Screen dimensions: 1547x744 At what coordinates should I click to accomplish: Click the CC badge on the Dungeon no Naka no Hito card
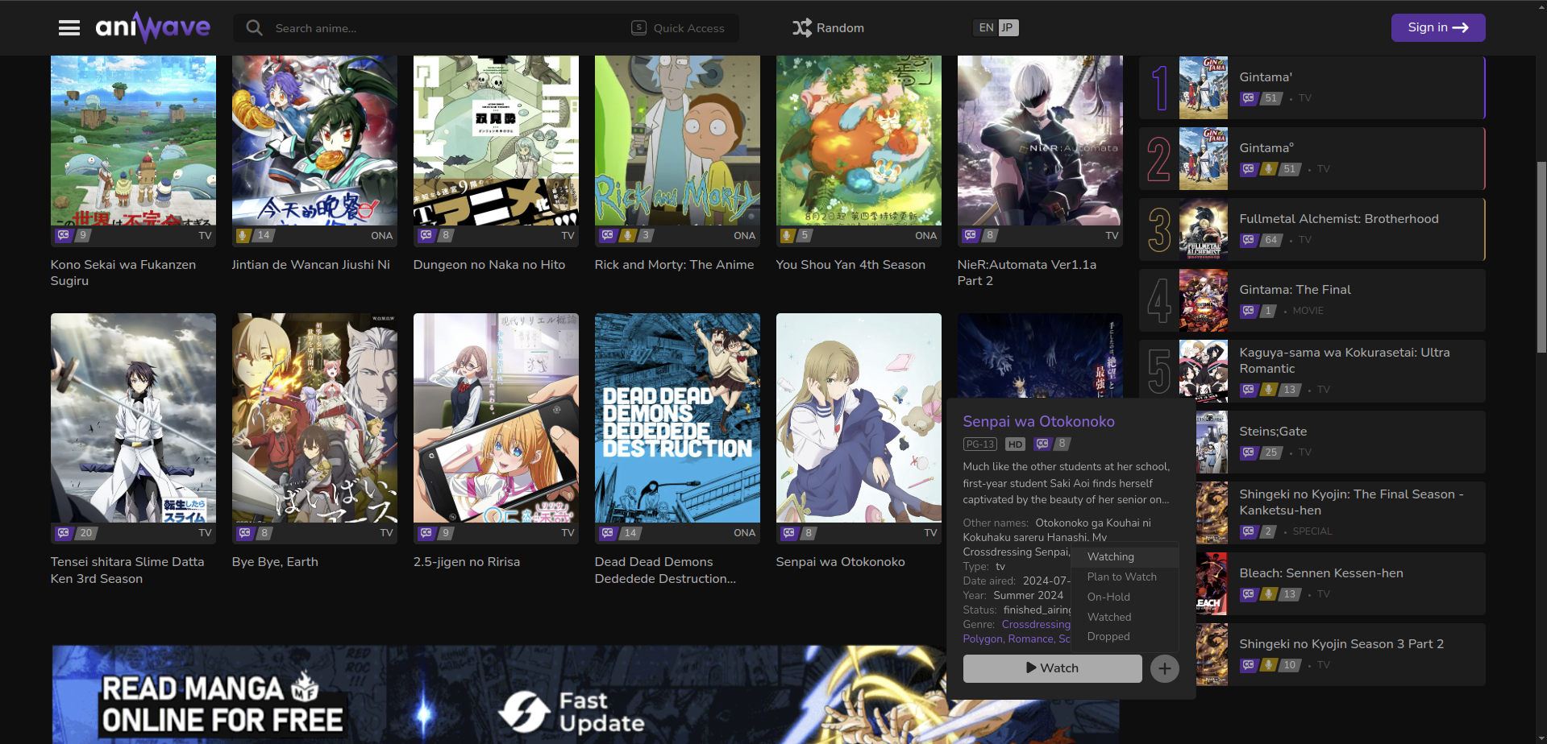426,235
